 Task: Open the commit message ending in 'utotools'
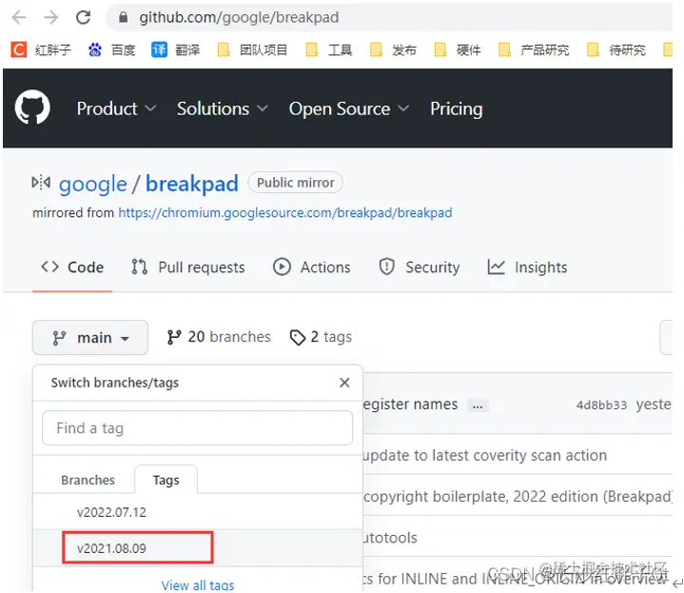click(390, 538)
